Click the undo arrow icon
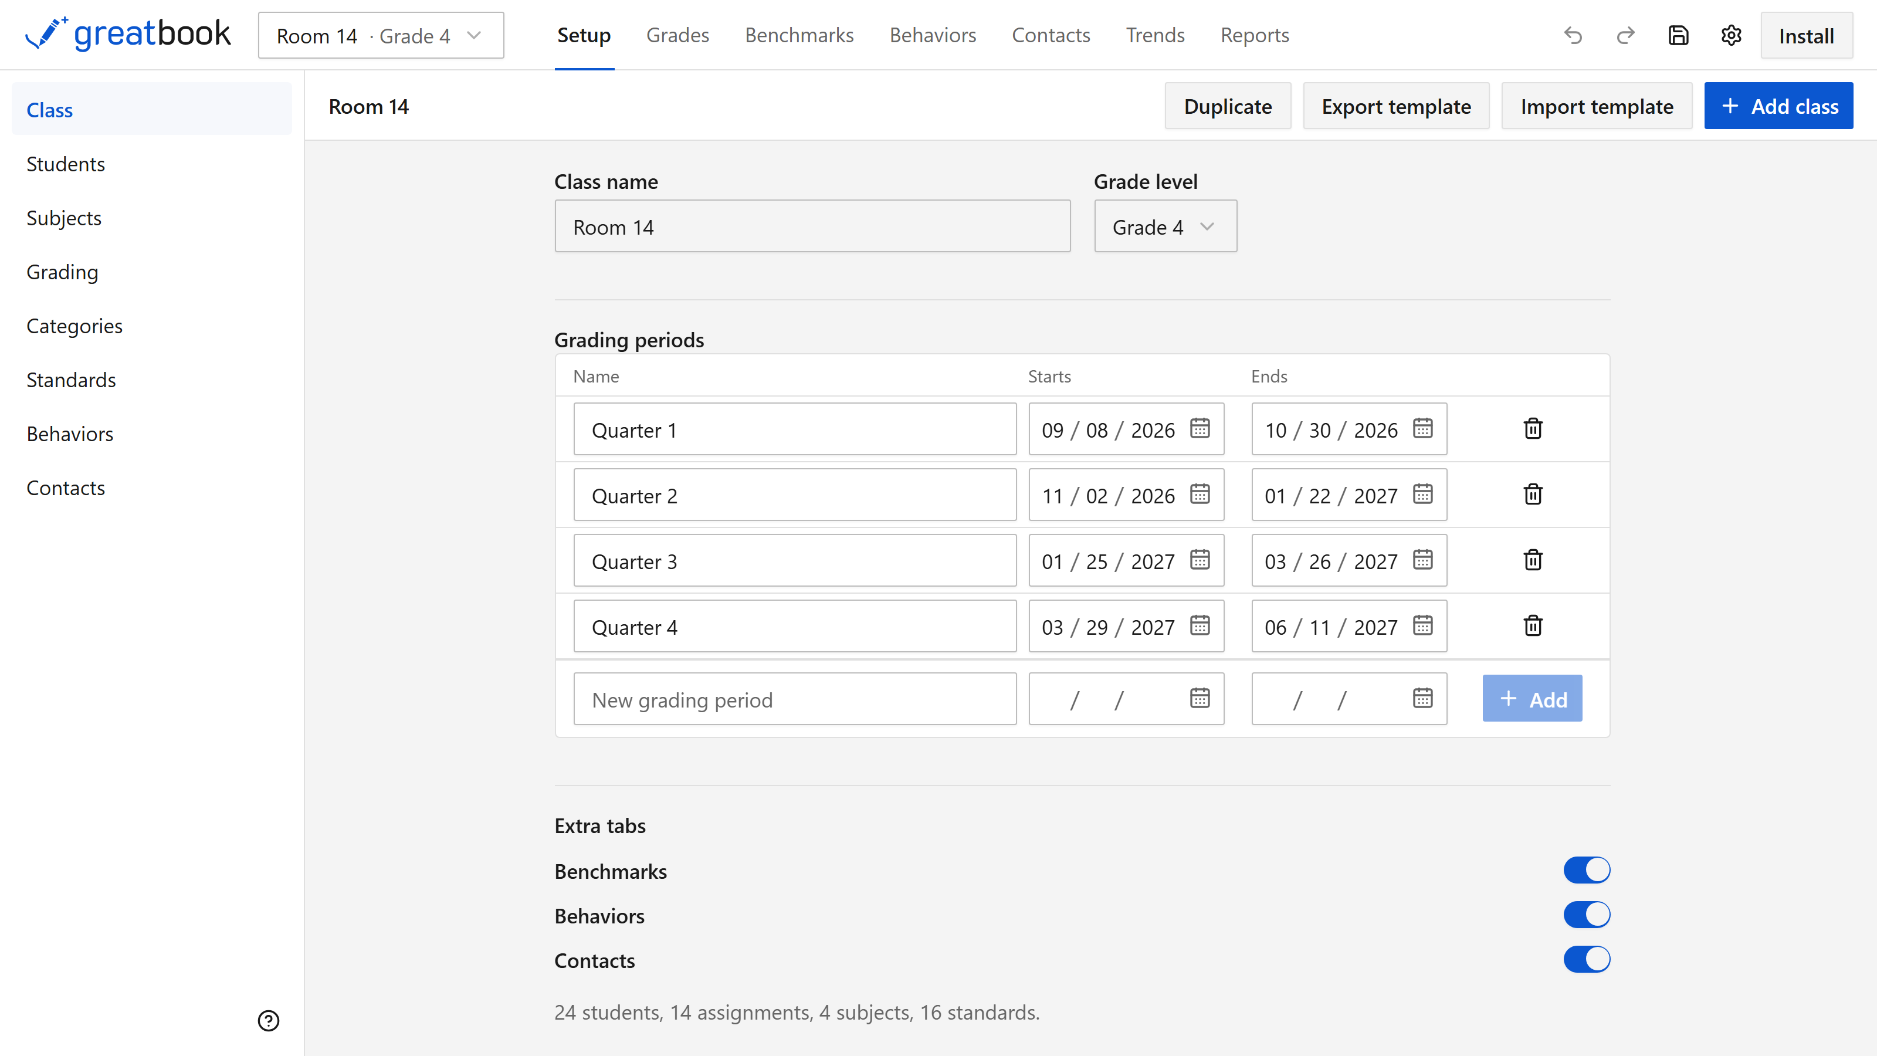The height and width of the screenshot is (1056, 1877). click(x=1573, y=36)
